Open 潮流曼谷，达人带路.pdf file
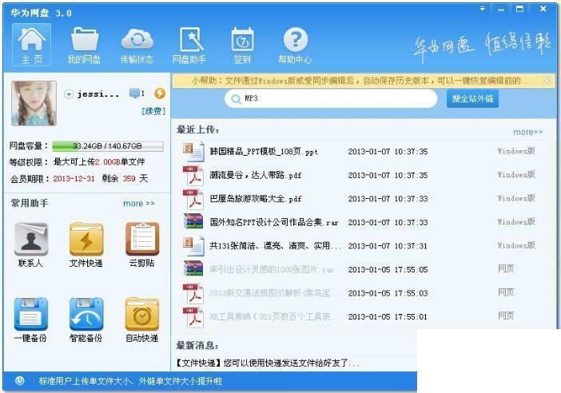This screenshot has width=561, height=393. tap(256, 175)
